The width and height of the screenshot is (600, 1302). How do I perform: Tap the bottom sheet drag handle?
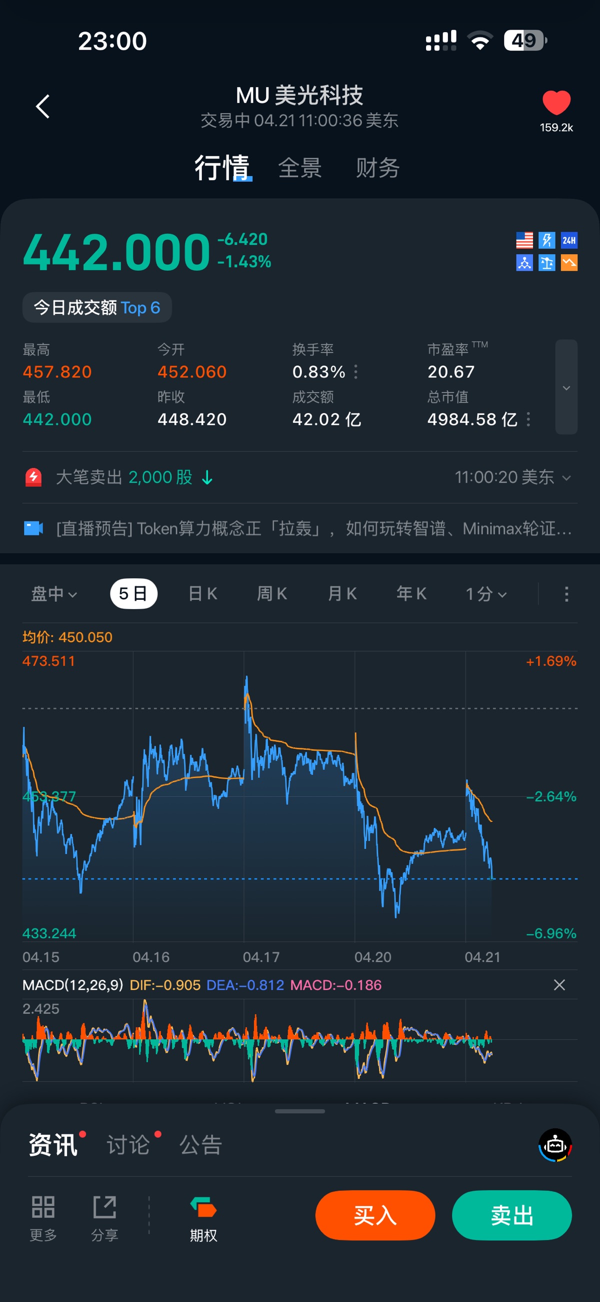click(300, 1111)
